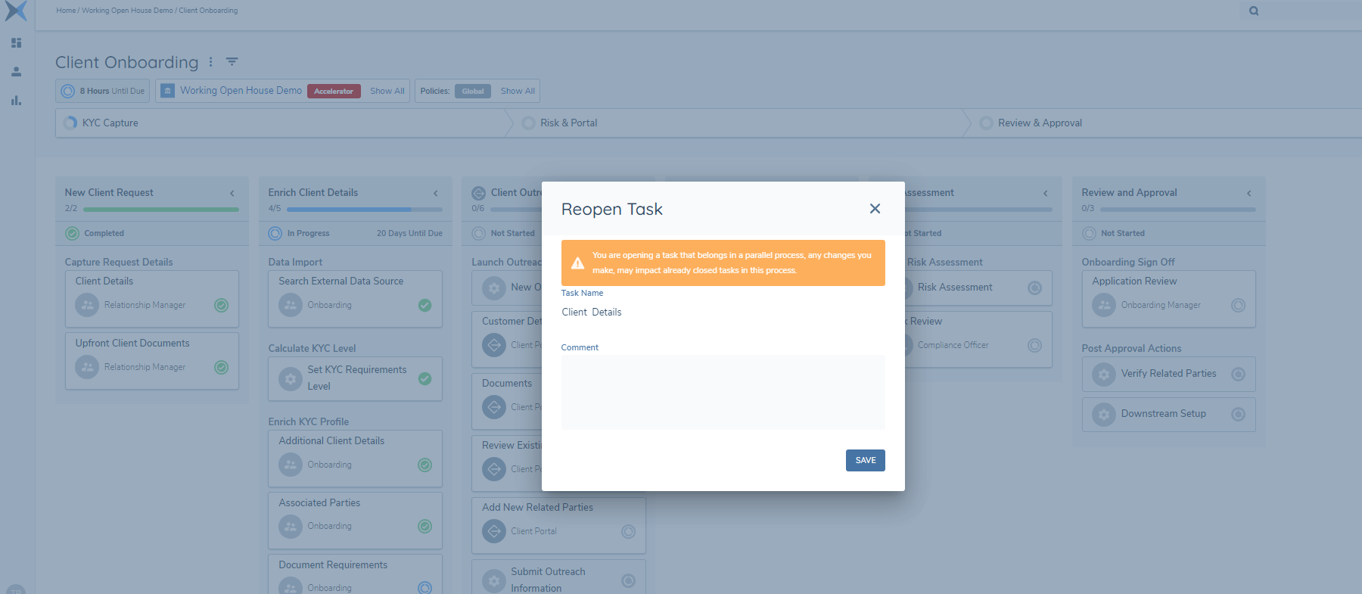Click the Document Requirements in-progress status icon

pyautogui.click(x=425, y=588)
